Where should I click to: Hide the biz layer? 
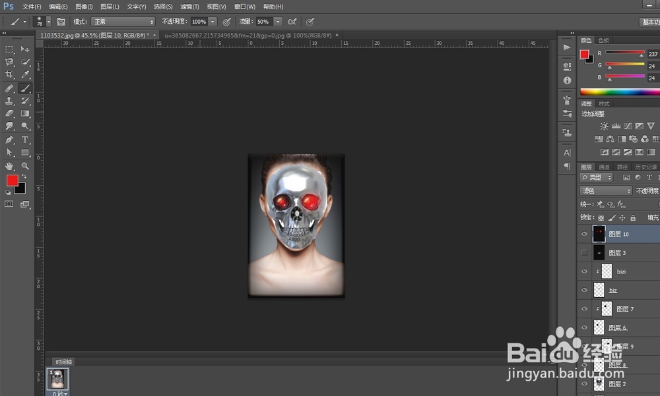coord(584,290)
